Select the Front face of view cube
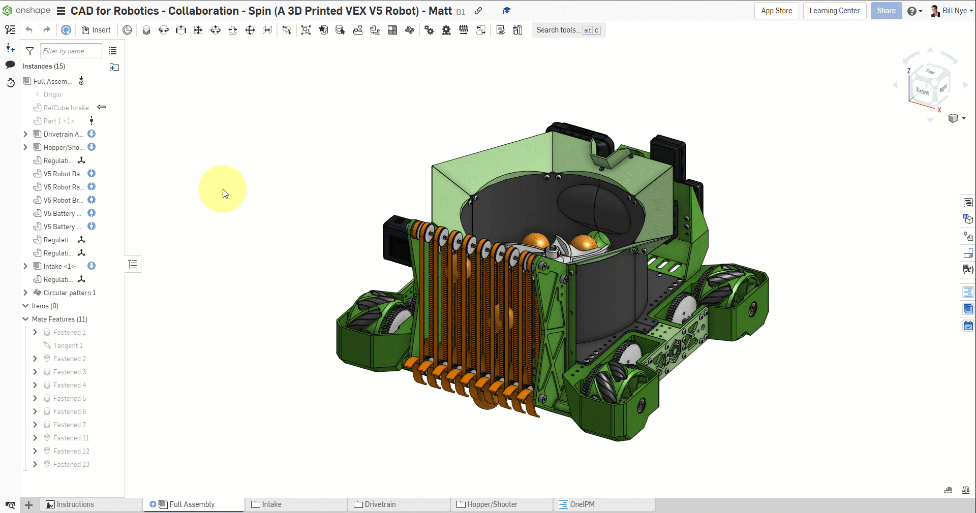Image resolution: width=976 pixels, height=513 pixels. point(922,91)
